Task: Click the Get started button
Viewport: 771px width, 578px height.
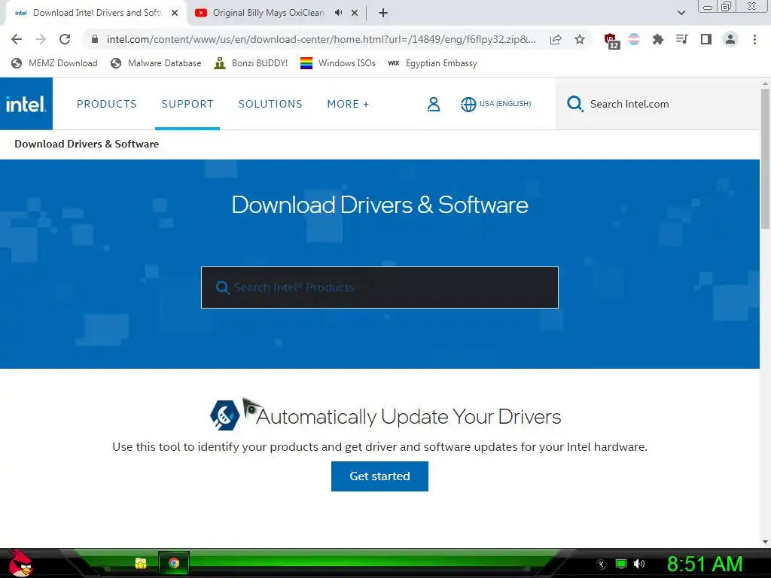Action: [x=379, y=476]
